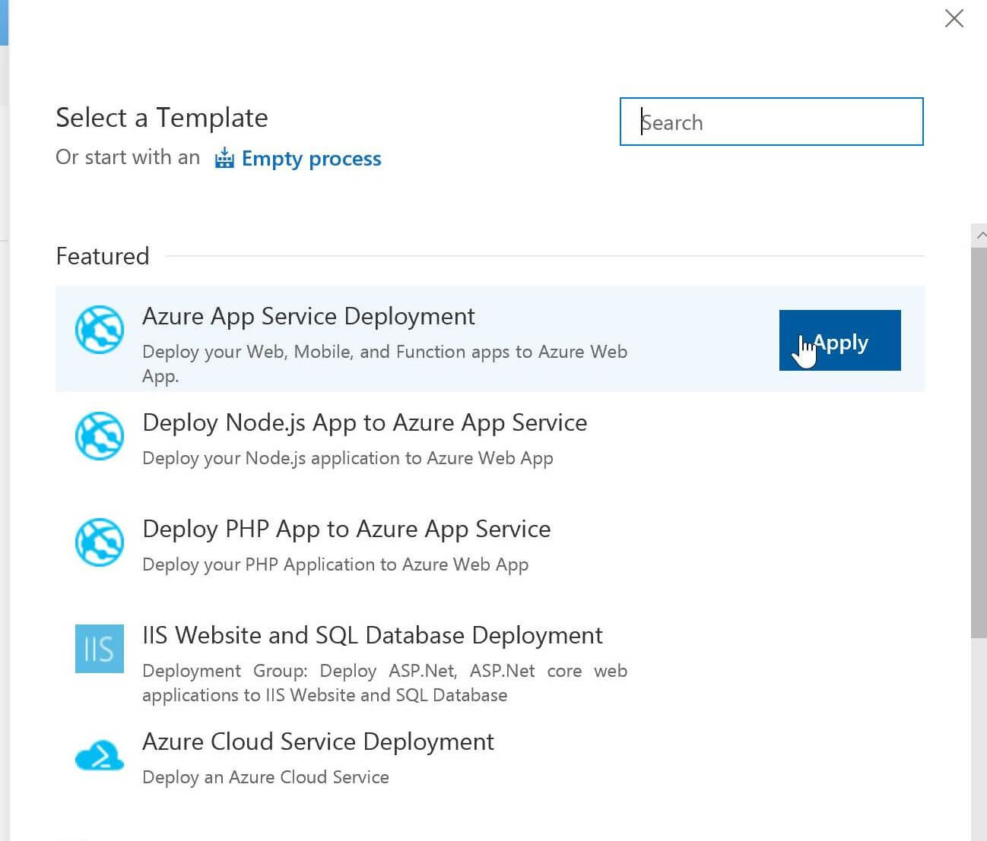This screenshot has width=987, height=841.
Task: Click the vertical scrollbar thumb
Action: click(979, 441)
